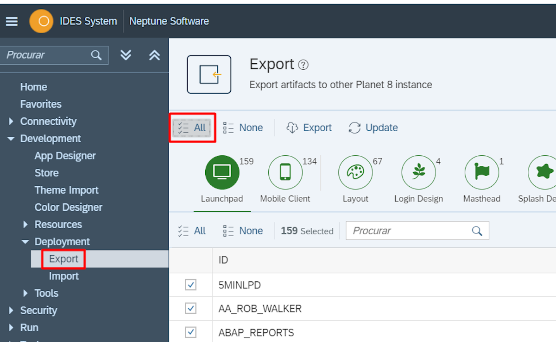Open Store in the sidebar
556x342 pixels.
tap(46, 173)
